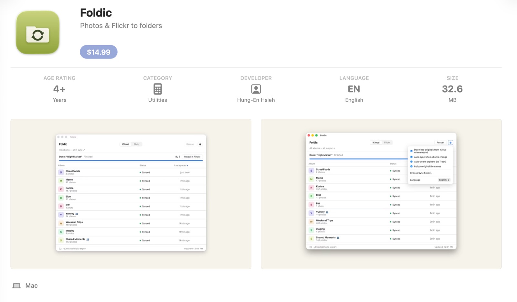The image size is (517, 302).
Task: Click the CATEGORY heading
Action: pyautogui.click(x=158, y=78)
